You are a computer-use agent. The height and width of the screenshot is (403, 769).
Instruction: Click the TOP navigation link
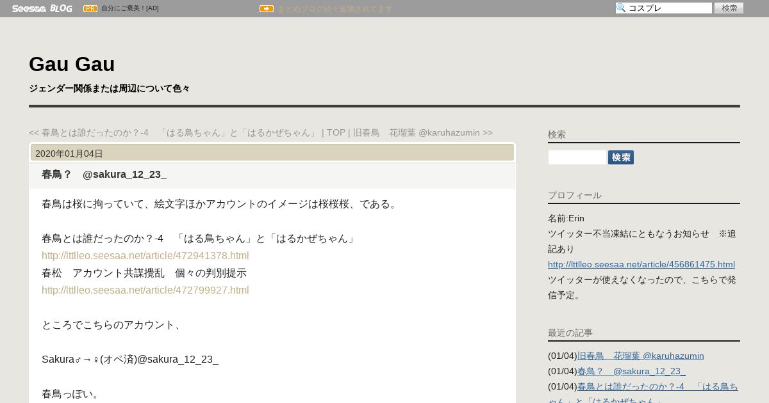pyautogui.click(x=336, y=132)
